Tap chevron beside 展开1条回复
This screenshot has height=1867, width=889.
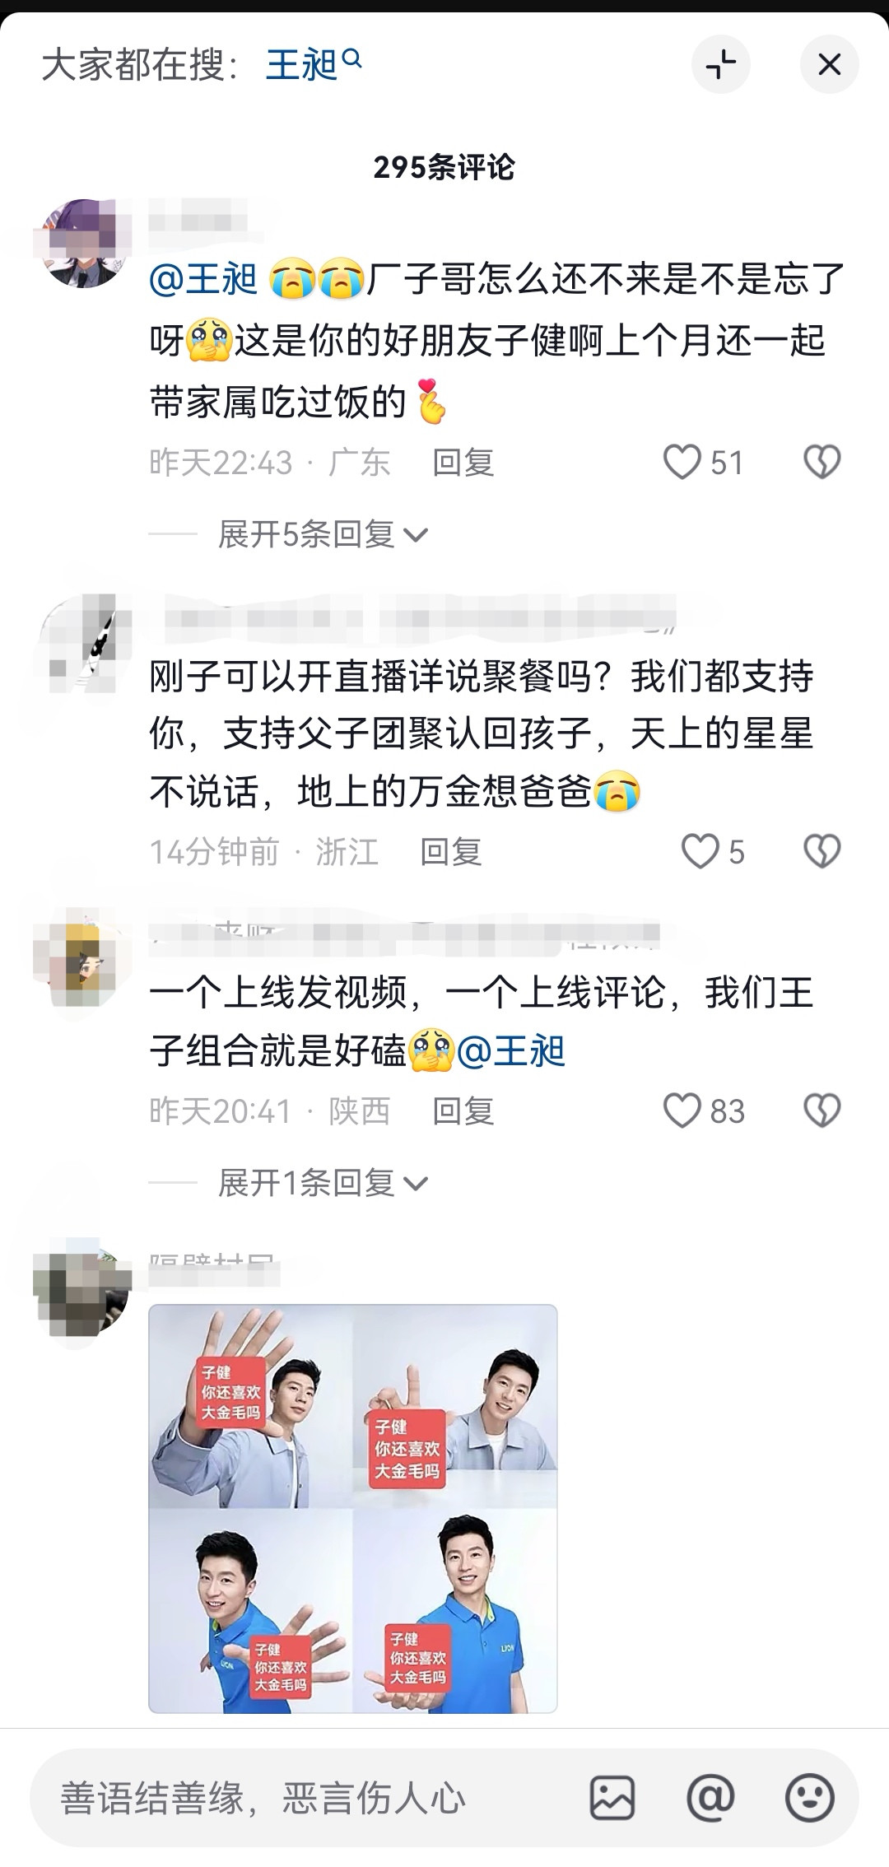[416, 1184]
